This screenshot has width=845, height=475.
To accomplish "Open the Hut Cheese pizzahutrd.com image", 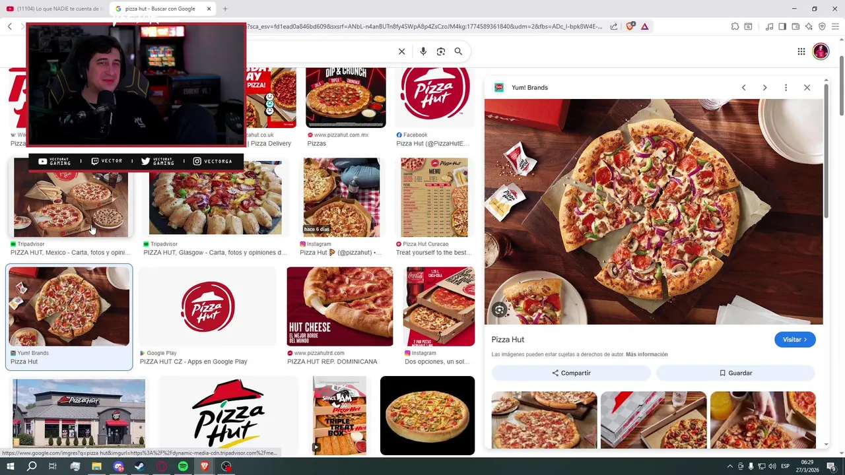I will [x=339, y=307].
